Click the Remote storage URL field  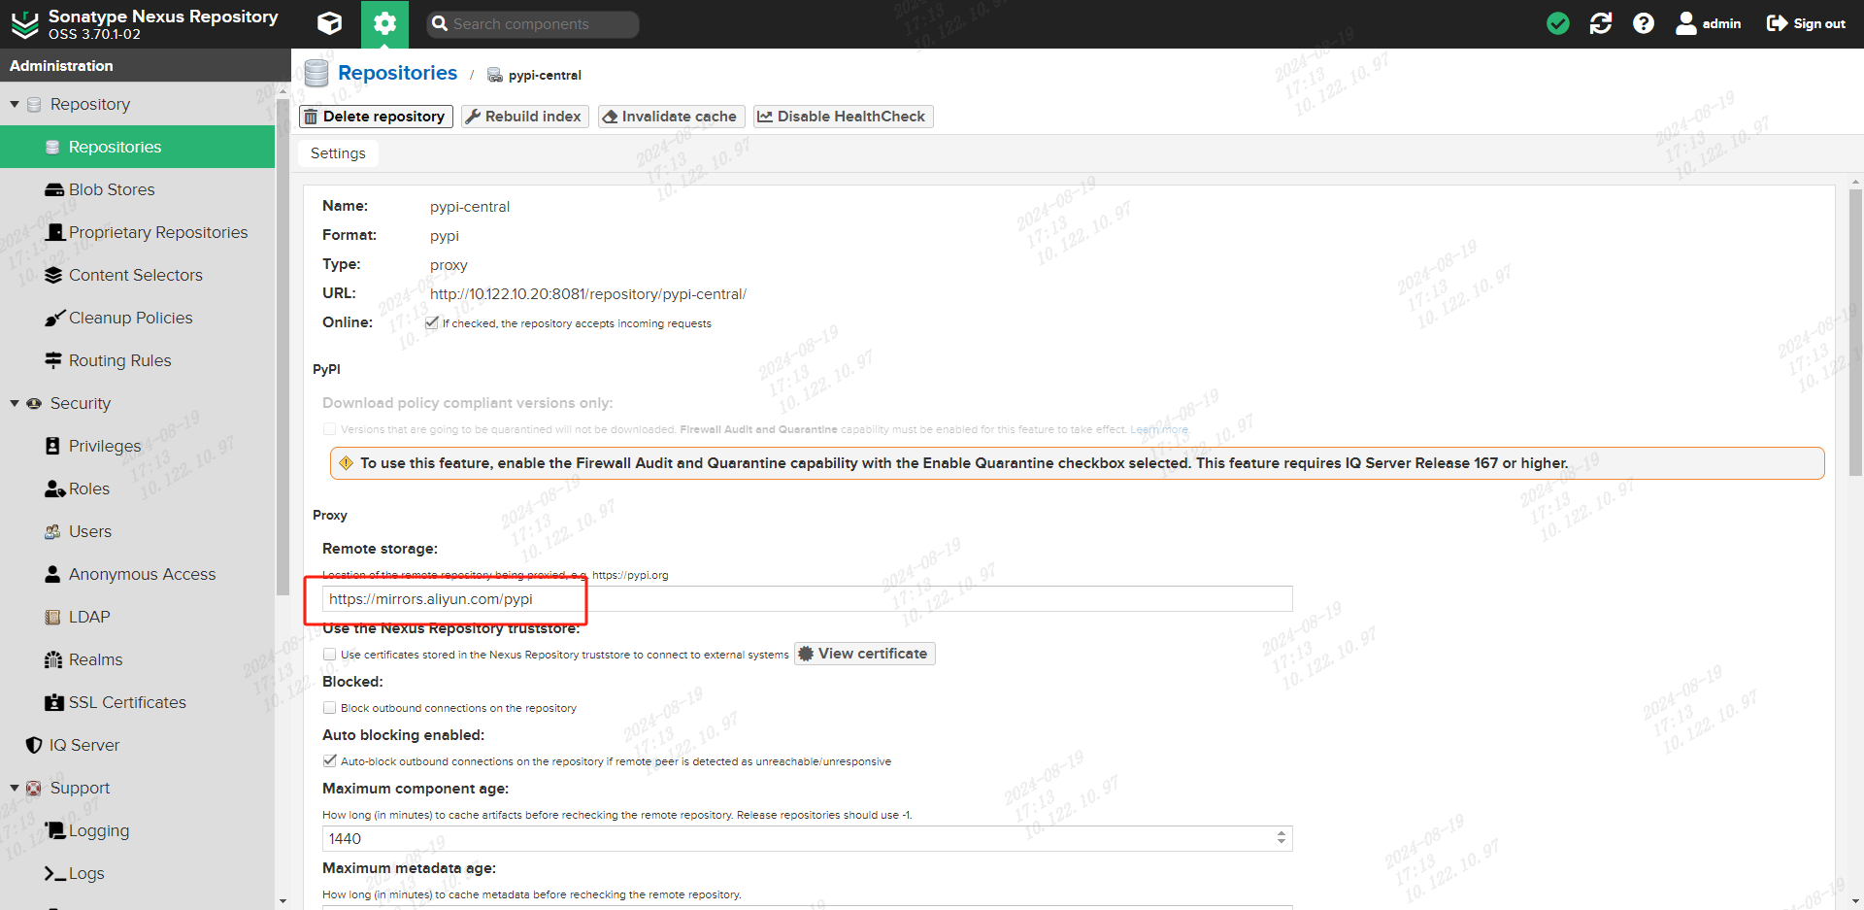[808, 599]
